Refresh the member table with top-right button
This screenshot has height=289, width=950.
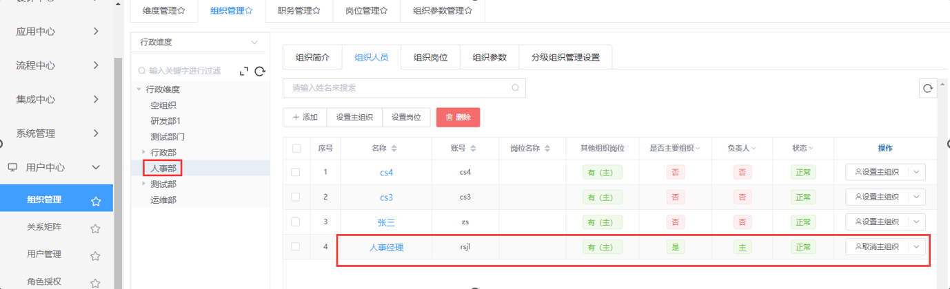click(x=928, y=88)
